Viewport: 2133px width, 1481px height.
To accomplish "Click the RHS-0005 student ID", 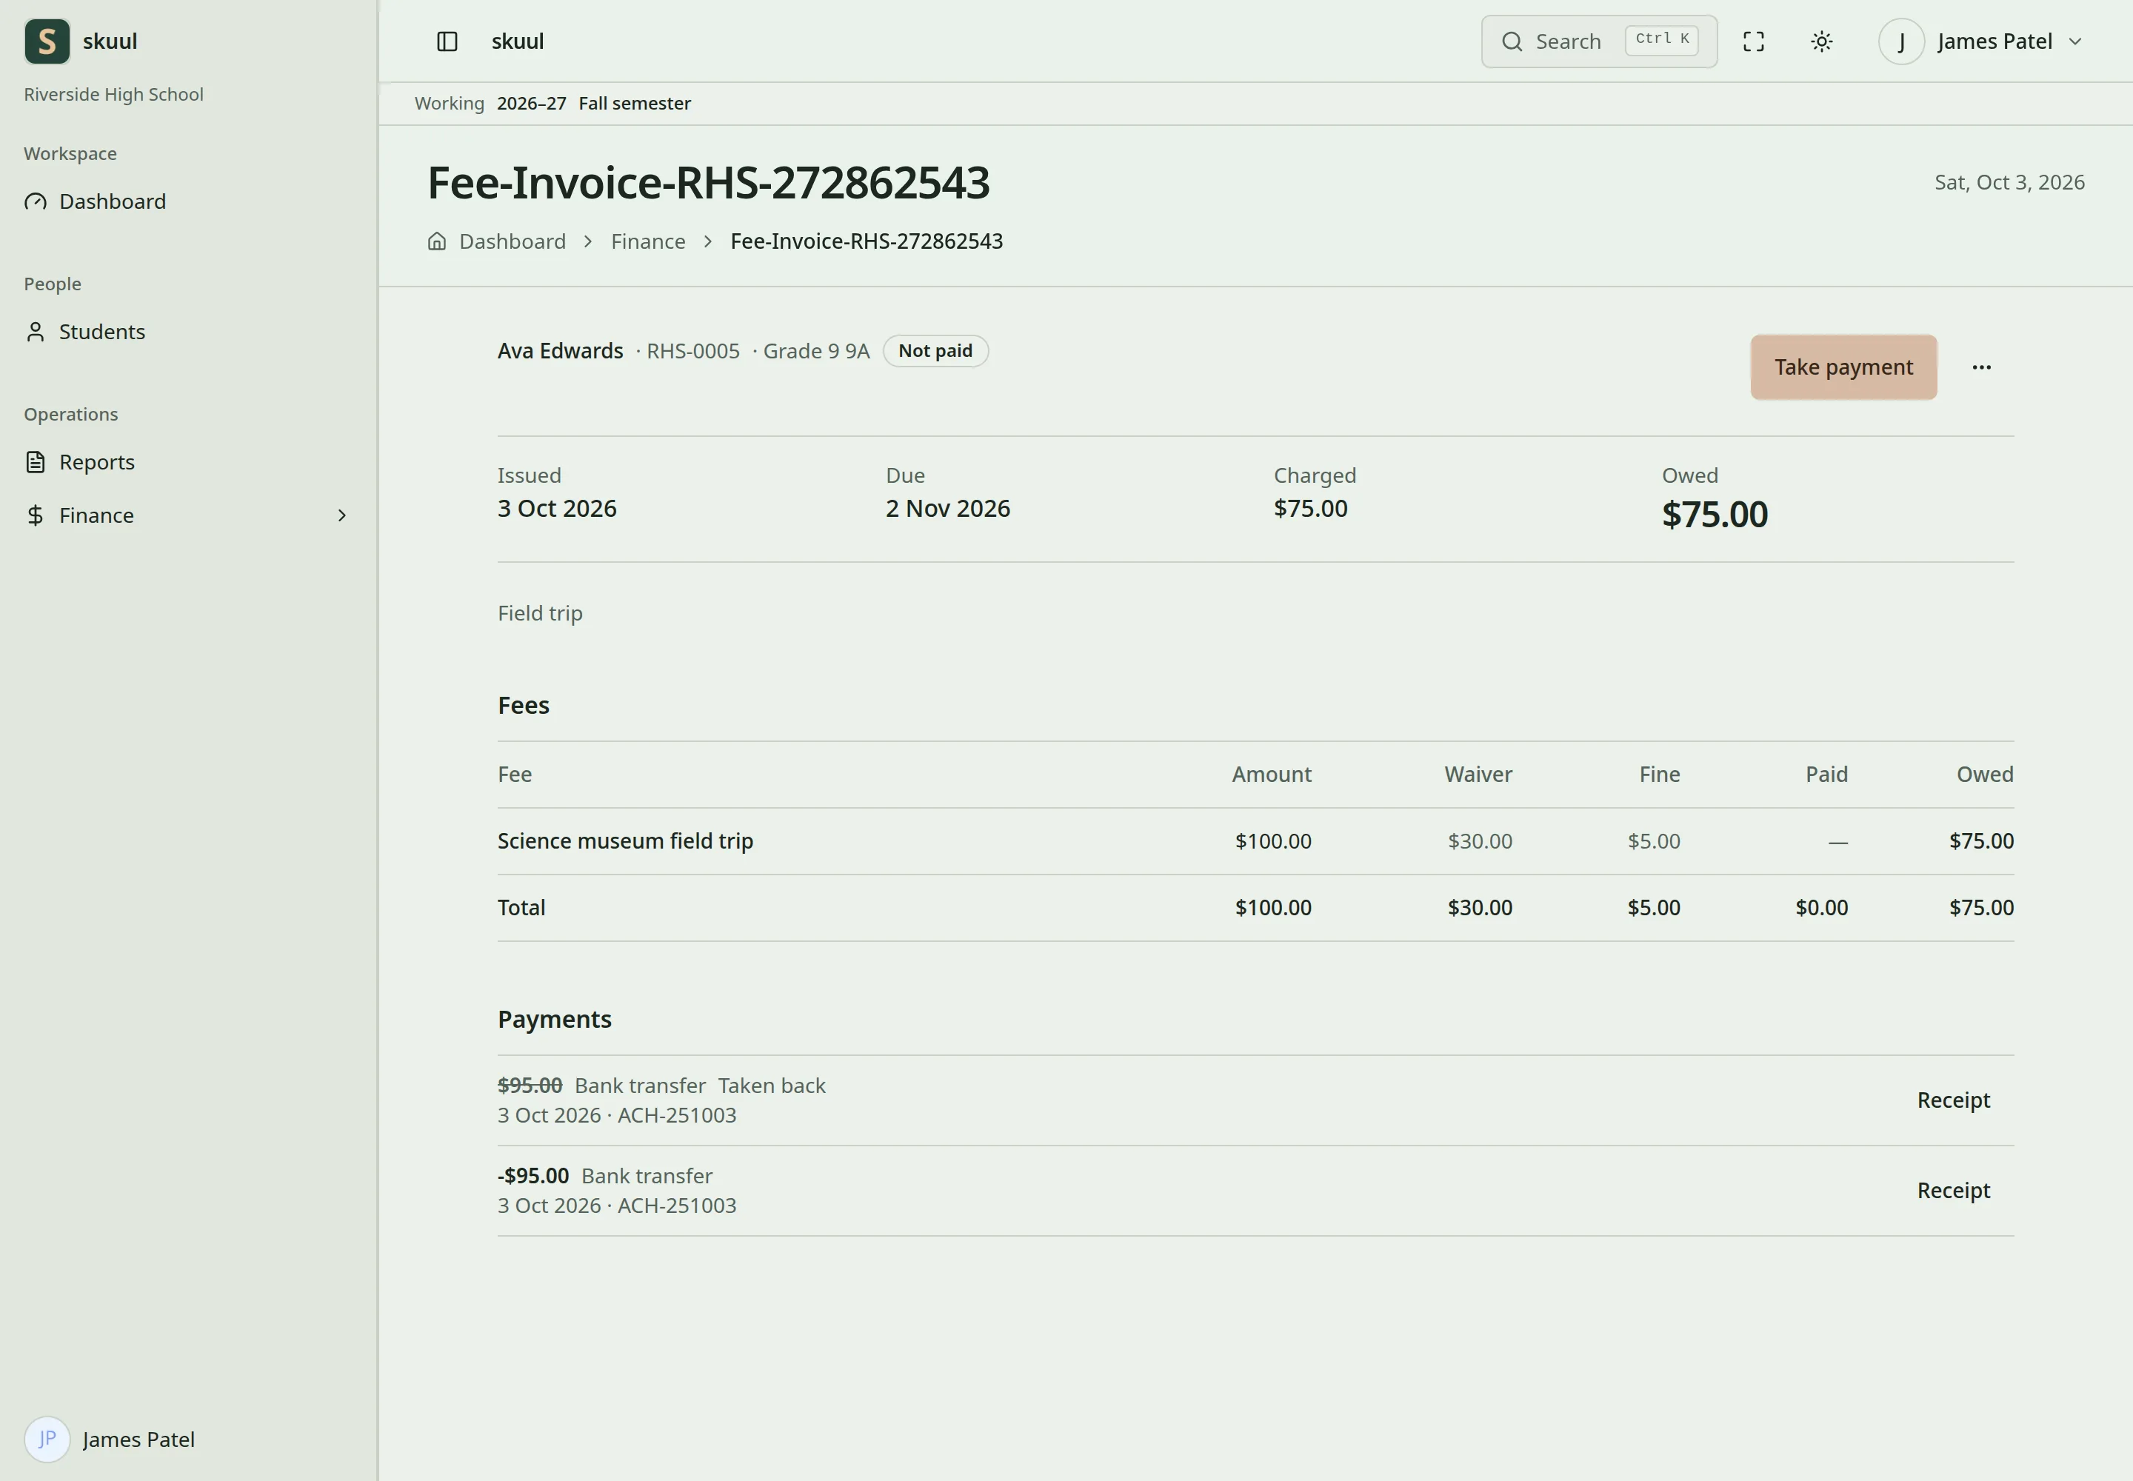I will pos(692,352).
